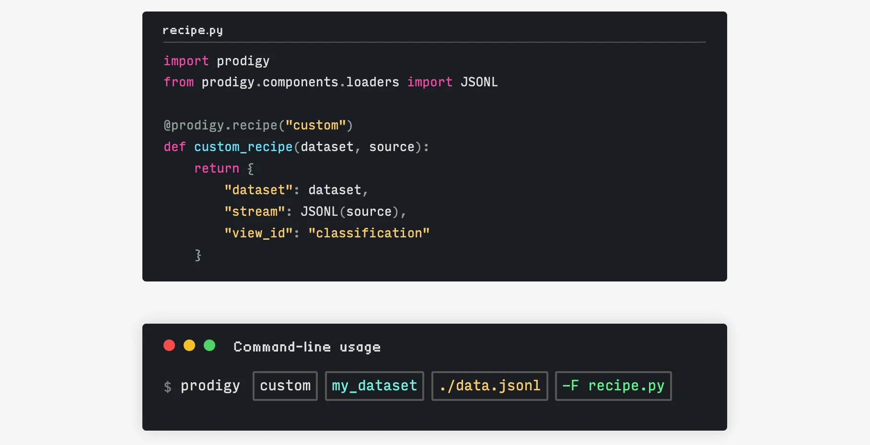Screen dimensions: 870x445
Task: Click the '$' prompt symbol
Action: (168, 386)
